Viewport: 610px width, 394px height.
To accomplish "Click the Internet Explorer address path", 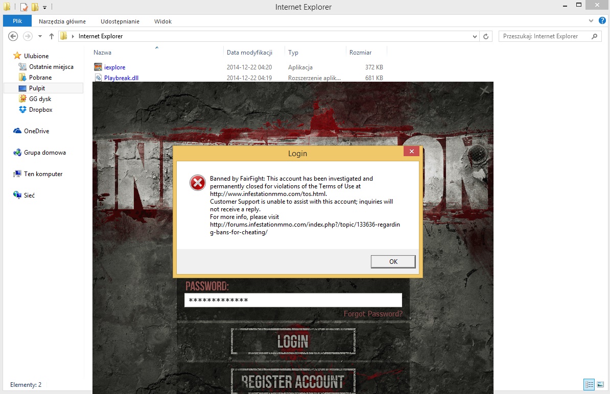I will pyautogui.click(x=100, y=36).
